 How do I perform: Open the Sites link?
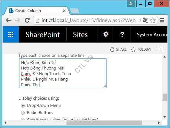(80, 34)
